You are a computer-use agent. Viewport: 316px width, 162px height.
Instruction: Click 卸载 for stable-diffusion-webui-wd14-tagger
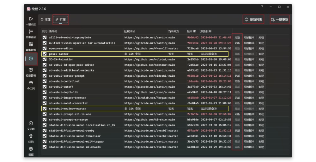click(x=261, y=141)
